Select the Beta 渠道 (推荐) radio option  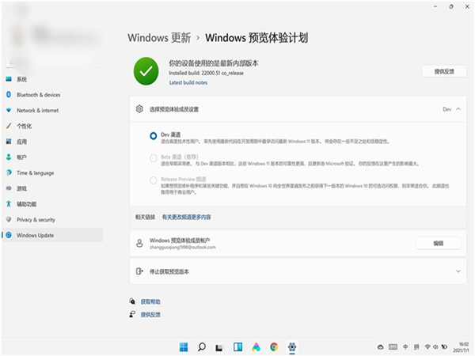click(x=153, y=157)
